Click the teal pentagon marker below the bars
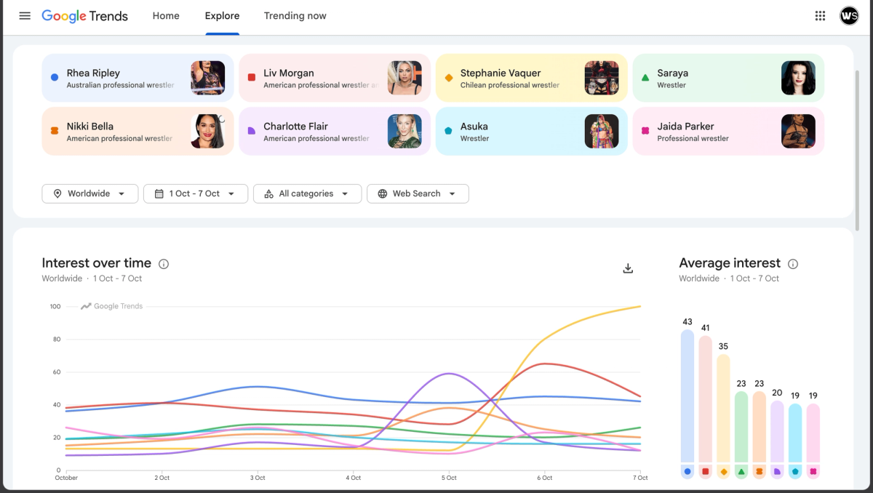 795,471
